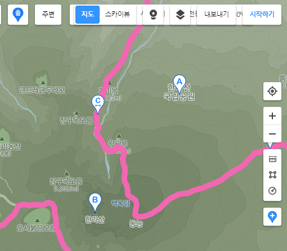The height and width of the screenshot is (251, 287).
Task: Open the 주변 nearby search button
Action: [48, 15]
